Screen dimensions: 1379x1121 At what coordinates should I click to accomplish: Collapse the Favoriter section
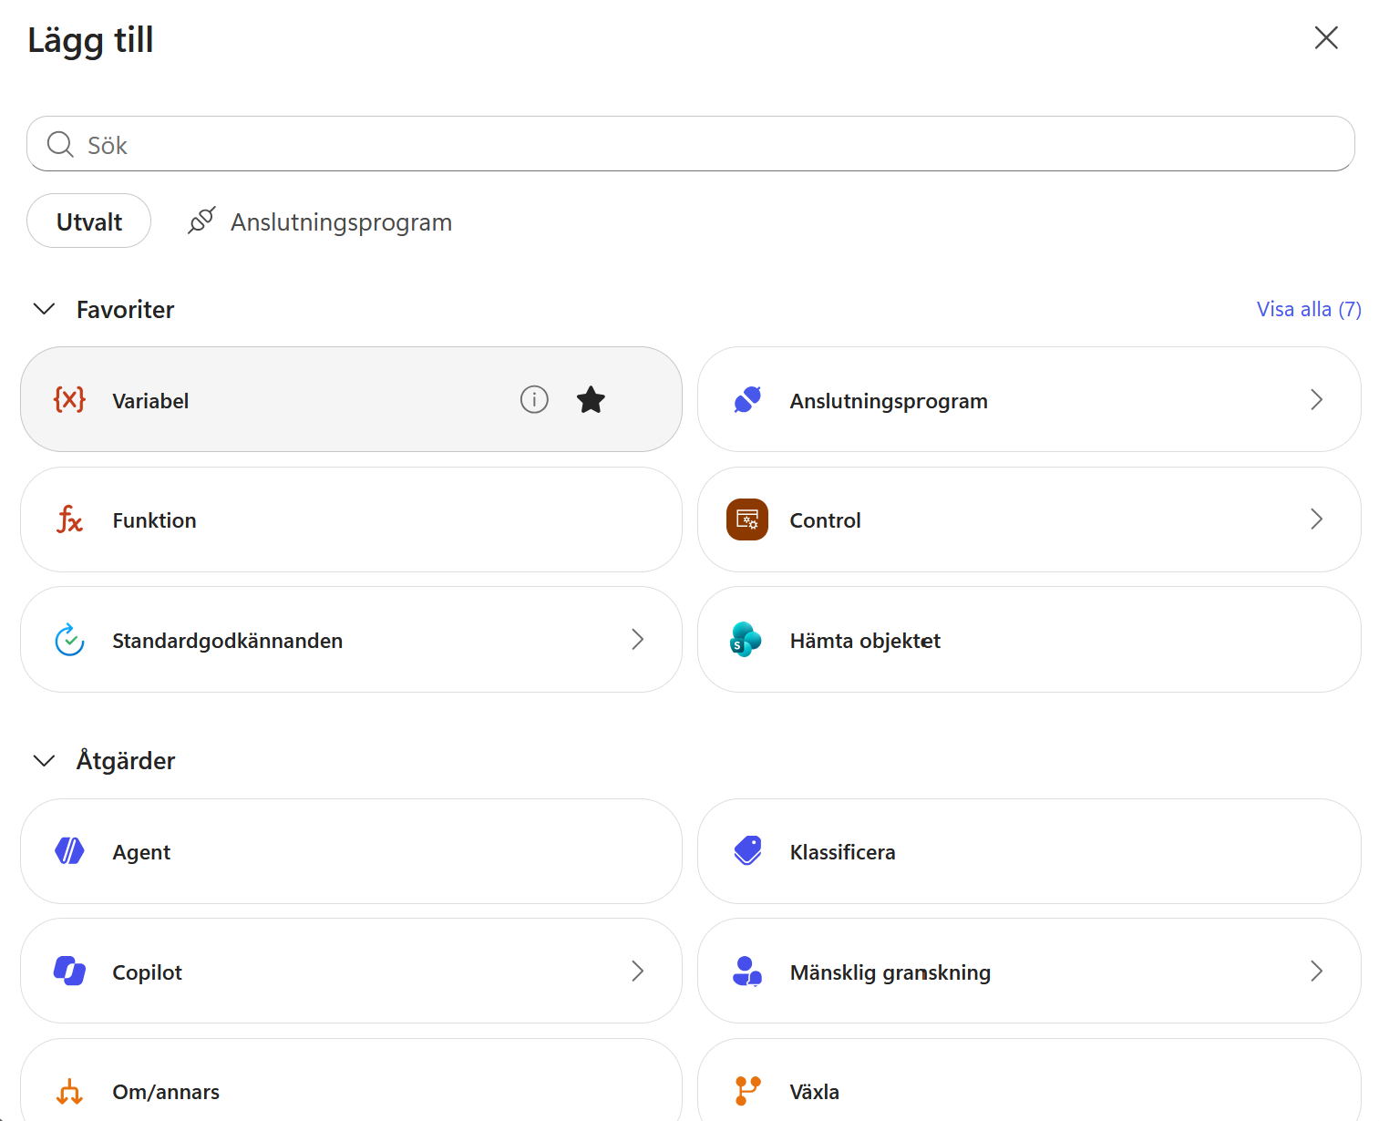44,309
